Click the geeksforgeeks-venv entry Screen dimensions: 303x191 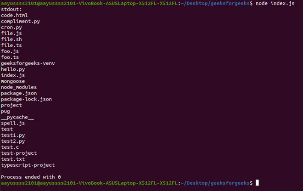28,63
